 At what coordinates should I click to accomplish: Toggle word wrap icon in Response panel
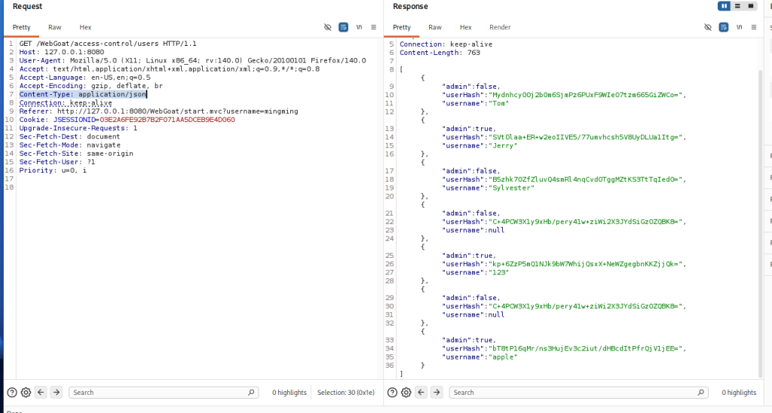coord(723,27)
